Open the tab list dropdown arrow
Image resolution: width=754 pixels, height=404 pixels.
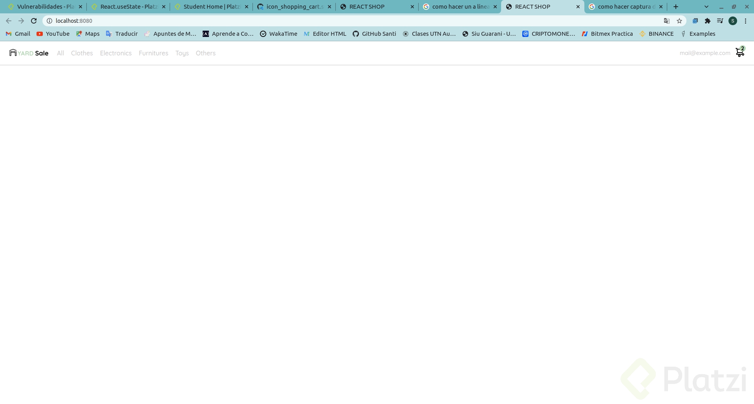(x=706, y=7)
